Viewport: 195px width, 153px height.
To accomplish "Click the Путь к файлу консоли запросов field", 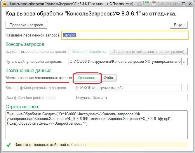I will coord(125,61).
